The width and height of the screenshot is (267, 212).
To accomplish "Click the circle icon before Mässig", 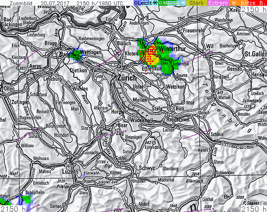I will pos(160,3).
